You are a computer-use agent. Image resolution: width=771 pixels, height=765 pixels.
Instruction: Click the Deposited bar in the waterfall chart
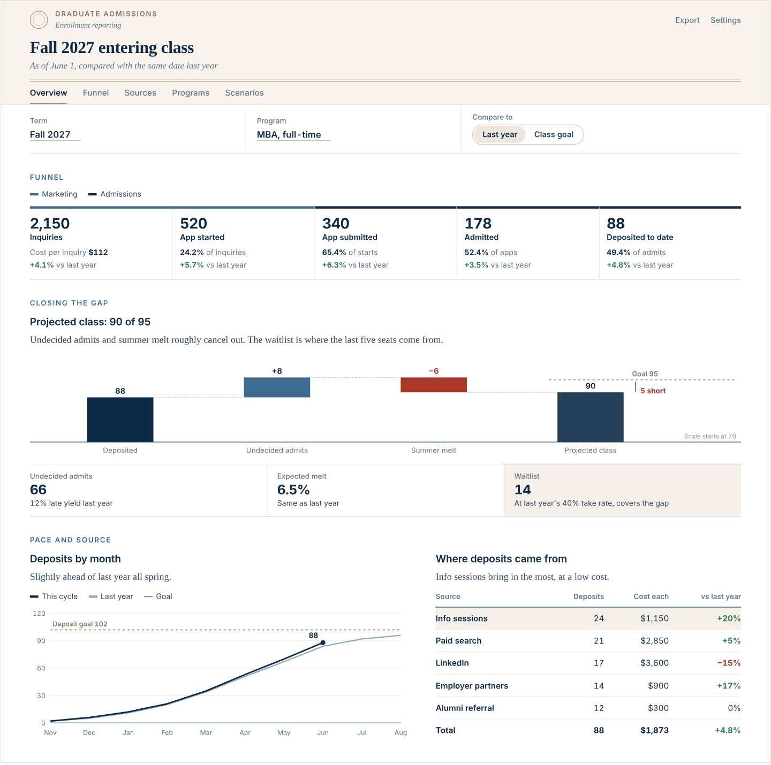tap(120, 419)
